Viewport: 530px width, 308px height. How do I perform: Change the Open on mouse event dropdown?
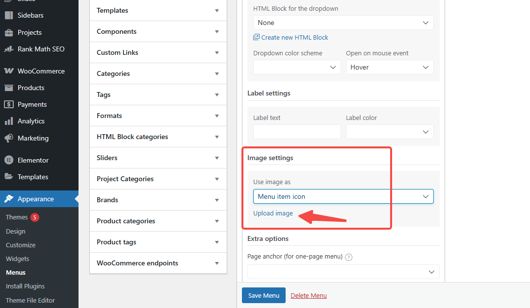click(389, 67)
